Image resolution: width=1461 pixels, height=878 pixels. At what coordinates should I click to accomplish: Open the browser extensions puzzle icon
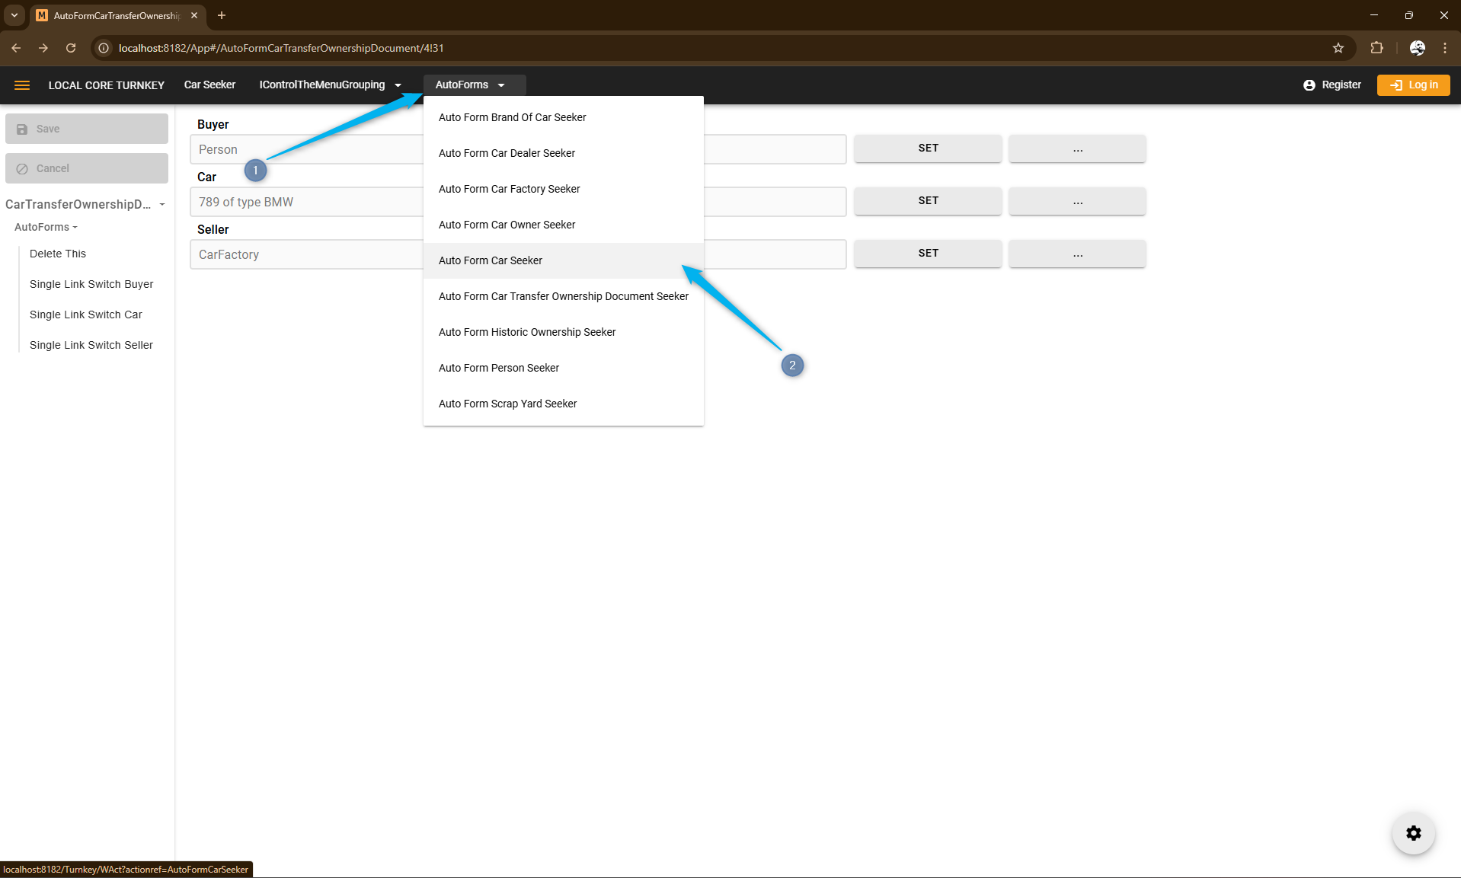coord(1376,48)
